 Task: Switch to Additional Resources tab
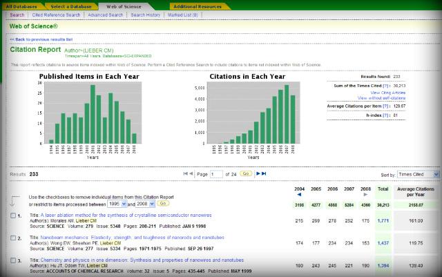pos(198,6)
